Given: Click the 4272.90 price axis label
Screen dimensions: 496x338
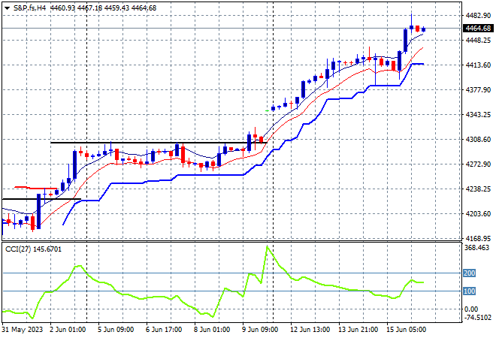Looking at the screenshot, I should click(478, 164).
